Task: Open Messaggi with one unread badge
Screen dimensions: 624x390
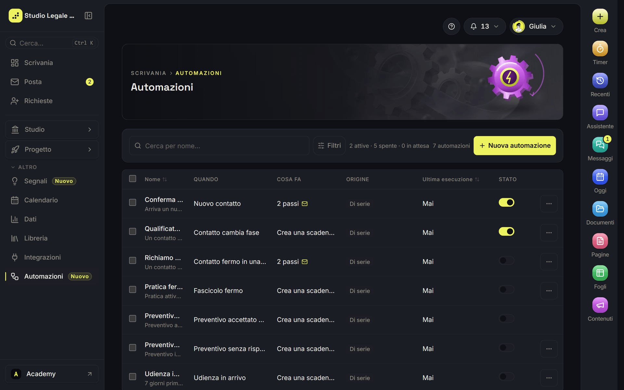Action: pyautogui.click(x=600, y=145)
